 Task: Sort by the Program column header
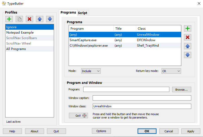[x=91, y=29]
